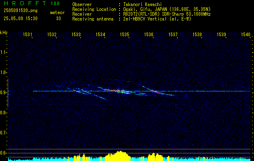
Task: Click the date stamp 25.05.09 15:30
Action: (x=21, y=19)
